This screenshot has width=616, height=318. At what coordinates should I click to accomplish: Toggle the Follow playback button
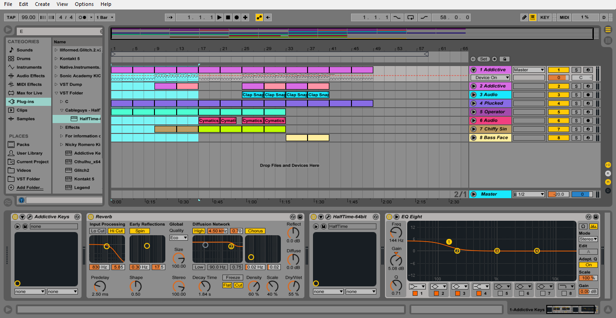tap(170, 17)
